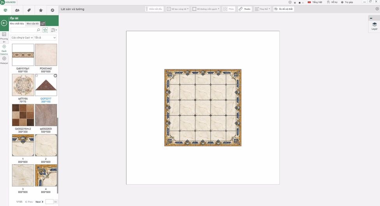Click the material list scrollbar
This screenshot has width=380, height=206.
coord(57,155)
